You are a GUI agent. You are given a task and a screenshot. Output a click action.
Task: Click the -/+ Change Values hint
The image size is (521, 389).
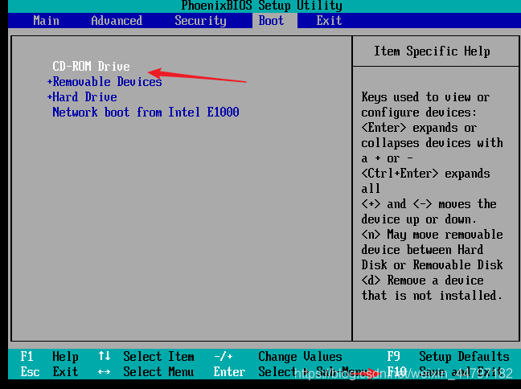tap(277, 356)
